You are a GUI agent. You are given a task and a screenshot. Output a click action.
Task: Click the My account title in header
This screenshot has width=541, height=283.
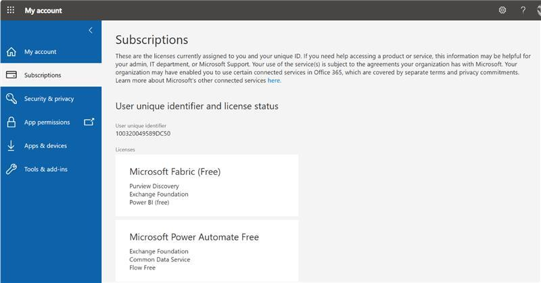click(x=43, y=11)
